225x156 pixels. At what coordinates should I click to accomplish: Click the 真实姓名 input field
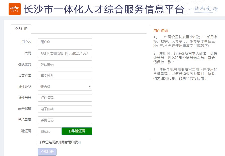tap(65, 76)
